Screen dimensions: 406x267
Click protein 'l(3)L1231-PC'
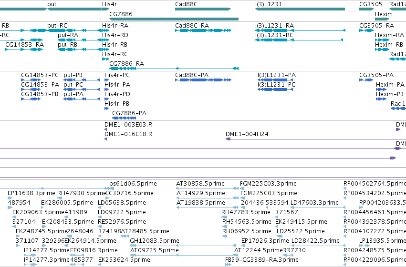tap(276, 85)
